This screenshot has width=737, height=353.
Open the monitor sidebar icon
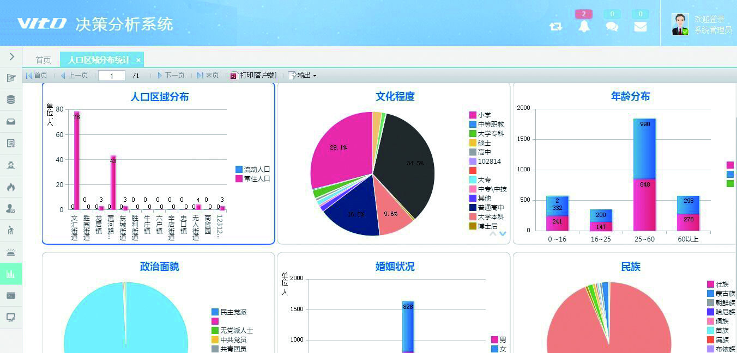pyautogui.click(x=11, y=317)
